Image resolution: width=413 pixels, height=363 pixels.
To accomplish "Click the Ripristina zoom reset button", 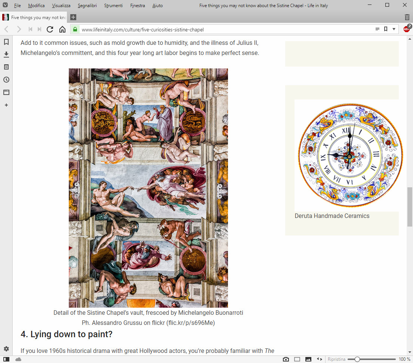I will coord(336,359).
